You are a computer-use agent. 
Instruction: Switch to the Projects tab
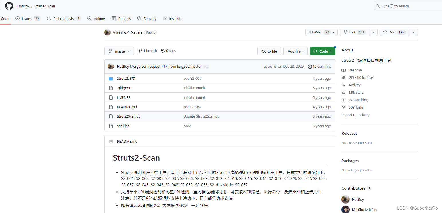tap(121, 19)
